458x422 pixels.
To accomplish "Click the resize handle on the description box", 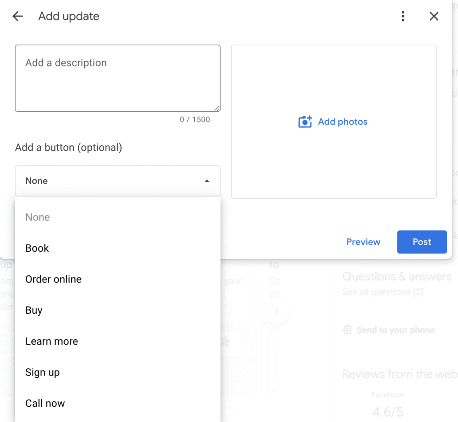I will 217,108.
